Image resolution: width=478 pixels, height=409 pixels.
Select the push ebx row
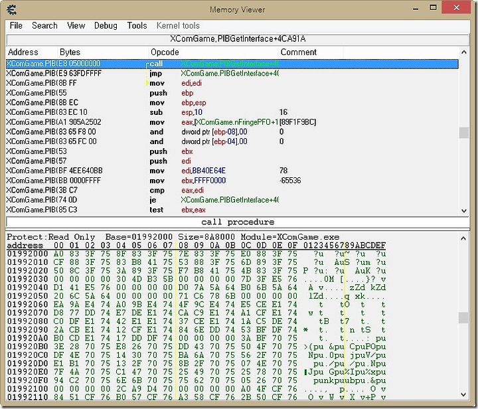(232, 151)
